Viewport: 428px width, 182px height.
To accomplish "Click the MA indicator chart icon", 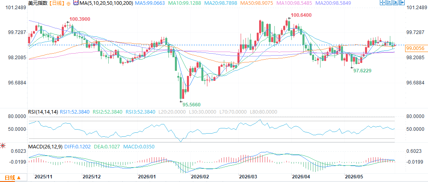I will click(x=76, y=3).
